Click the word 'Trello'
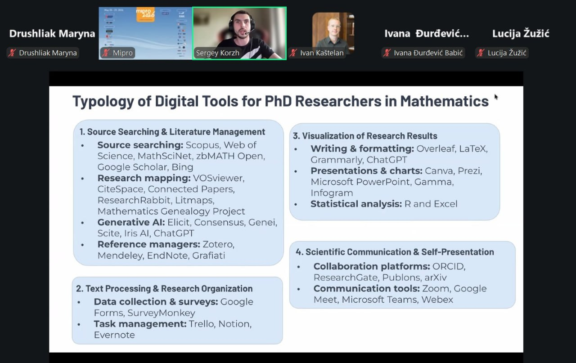This screenshot has height=363, width=576. [202, 324]
